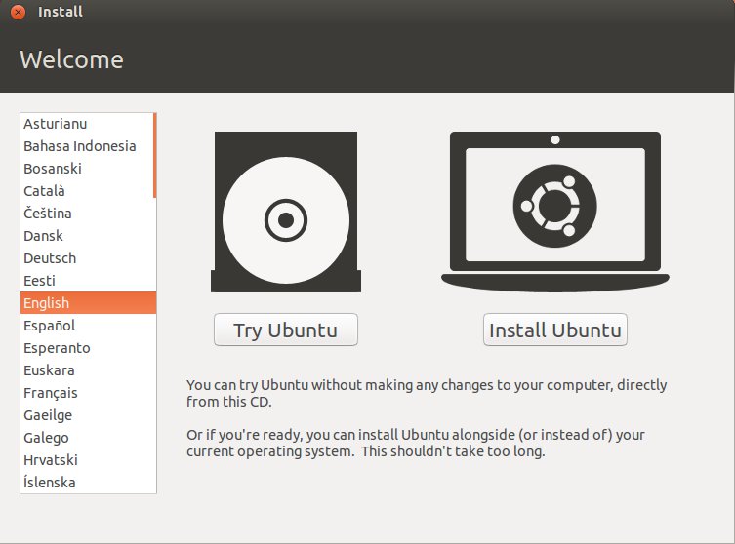This screenshot has width=735, height=544.
Task: Pick Hrvatski in the language list
Action: pyautogui.click(x=88, y=460)
